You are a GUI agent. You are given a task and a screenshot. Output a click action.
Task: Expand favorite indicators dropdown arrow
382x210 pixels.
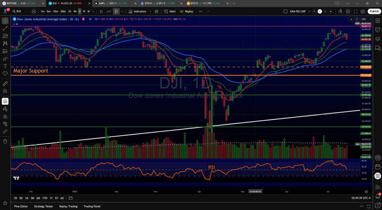(150, 11)
